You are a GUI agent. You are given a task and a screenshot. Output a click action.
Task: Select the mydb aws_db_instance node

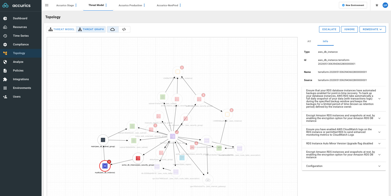105,166
